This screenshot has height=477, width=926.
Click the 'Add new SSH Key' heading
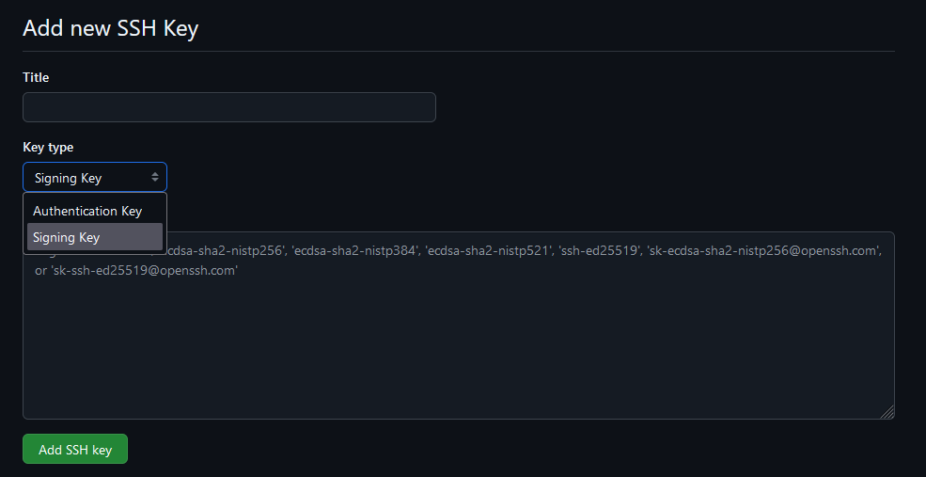click(110, 28)
